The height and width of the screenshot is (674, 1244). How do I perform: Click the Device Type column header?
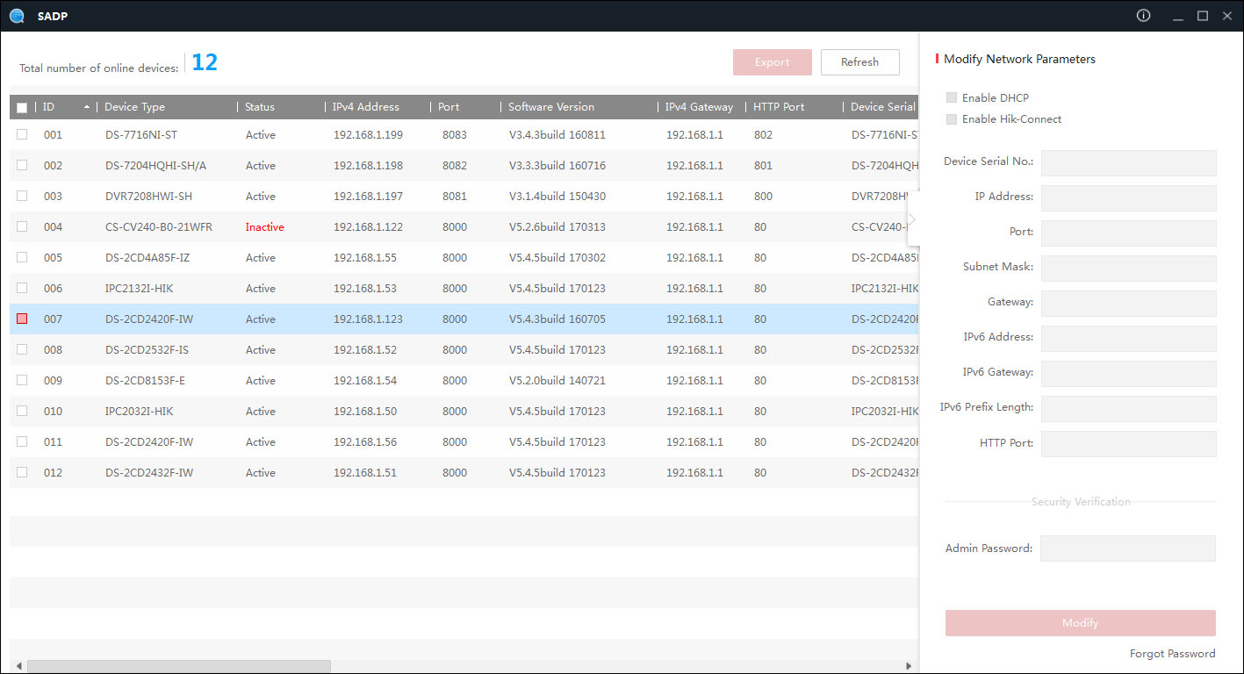coord(134,107)
